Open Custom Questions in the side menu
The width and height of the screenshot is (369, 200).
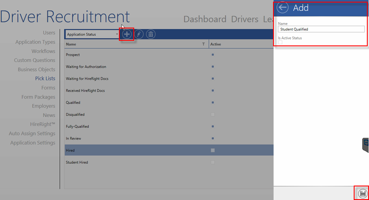tap(34, 60)
